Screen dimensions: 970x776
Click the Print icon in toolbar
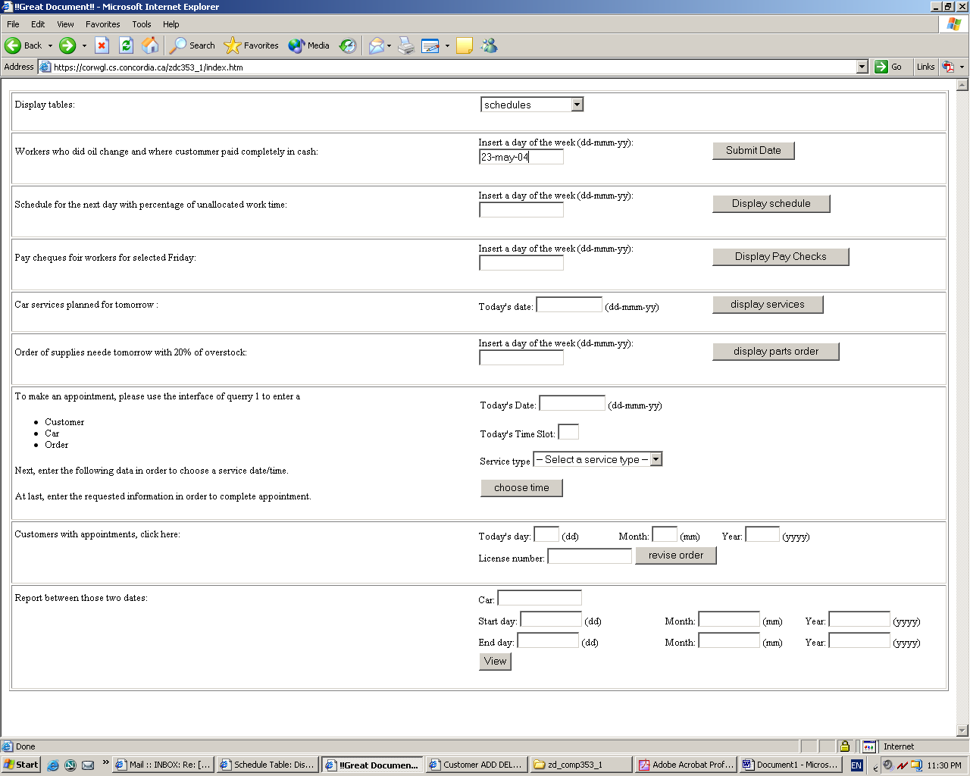tap(406, 45)
